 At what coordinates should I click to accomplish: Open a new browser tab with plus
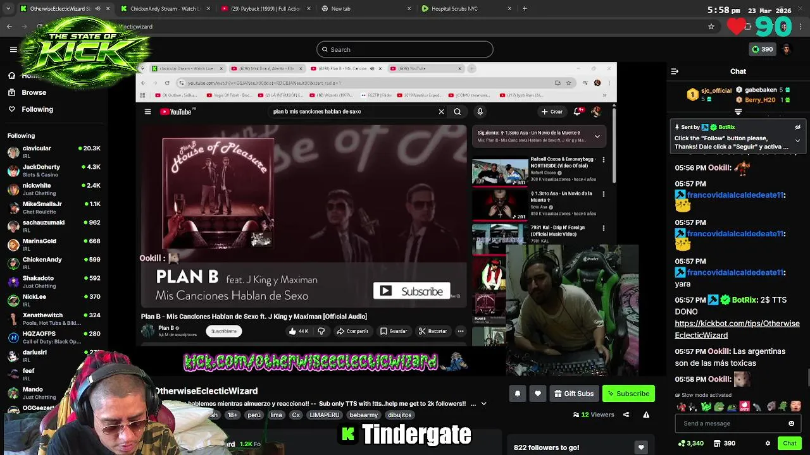525,9
